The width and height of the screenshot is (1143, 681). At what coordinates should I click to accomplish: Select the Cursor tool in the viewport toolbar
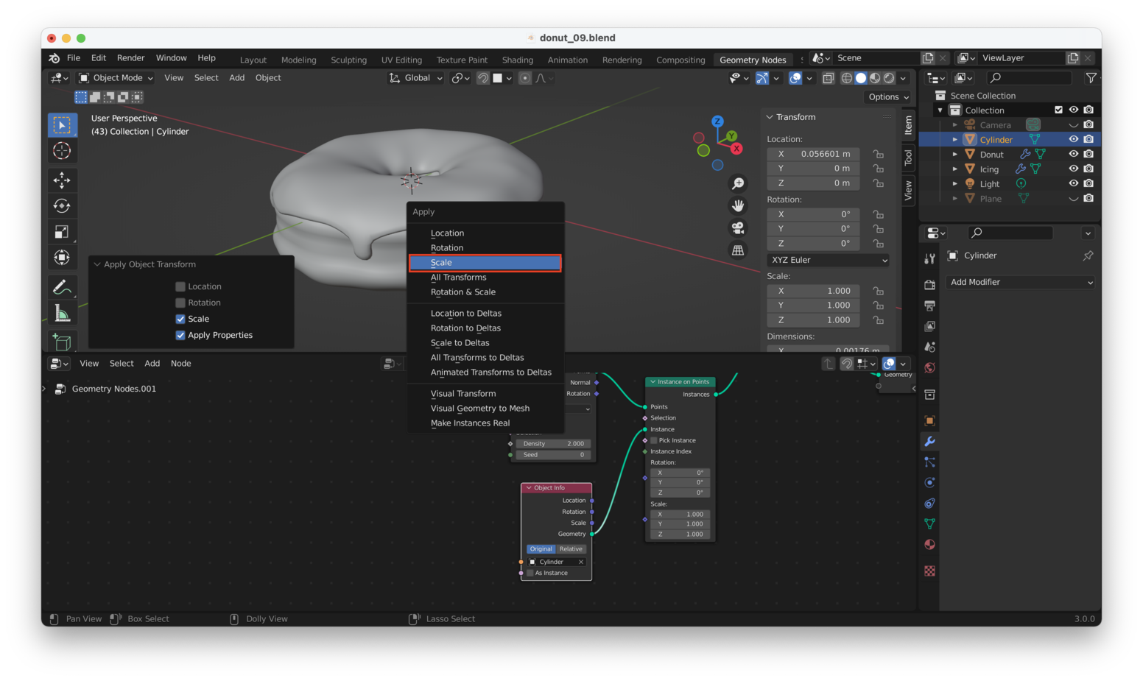click(x=62, y=151)
